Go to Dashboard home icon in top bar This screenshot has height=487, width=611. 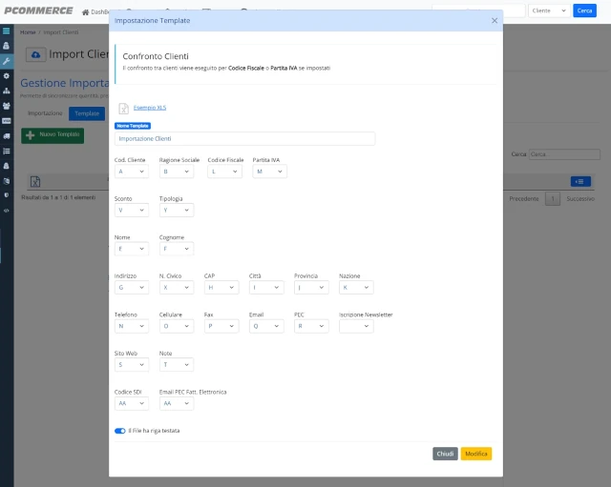[85, 12]
